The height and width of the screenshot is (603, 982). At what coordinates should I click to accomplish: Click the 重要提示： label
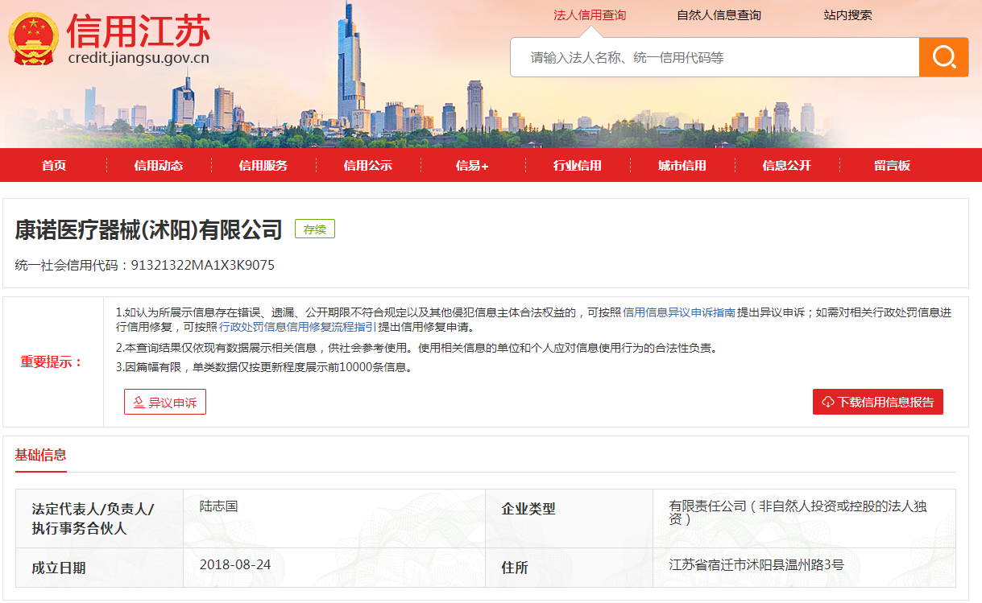point(52,362)
